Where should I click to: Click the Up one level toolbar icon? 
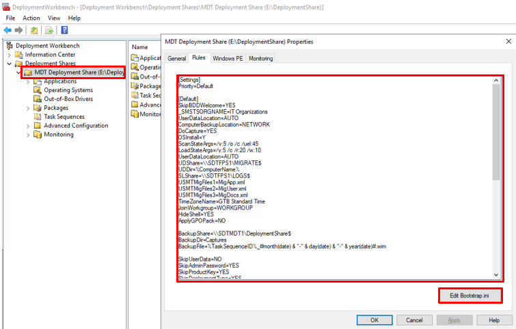34,30
